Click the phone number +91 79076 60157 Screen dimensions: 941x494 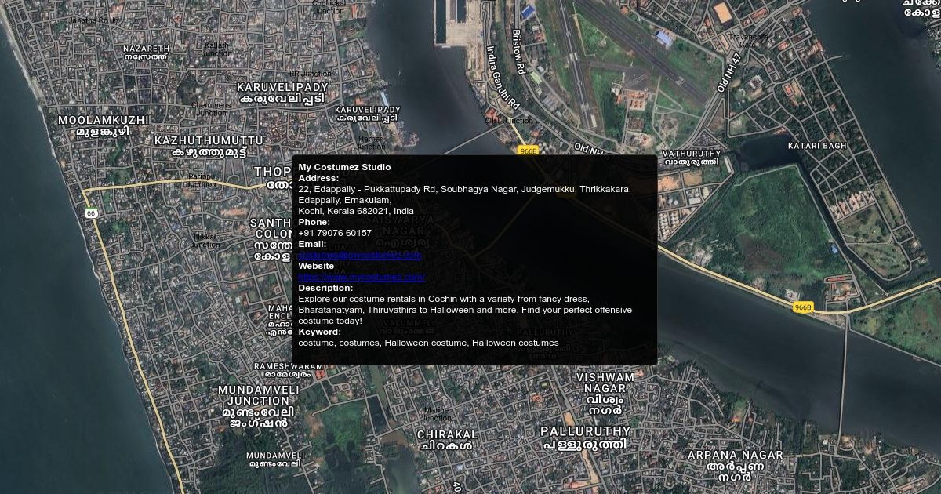[x=335, y=233]
